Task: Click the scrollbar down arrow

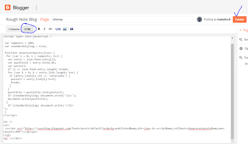Action: pyautogui.click(x=232, y=141)
